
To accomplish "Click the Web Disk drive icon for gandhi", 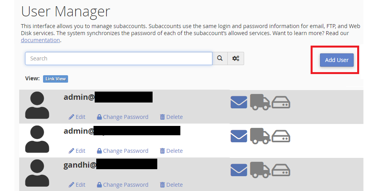I will point(281,170).
